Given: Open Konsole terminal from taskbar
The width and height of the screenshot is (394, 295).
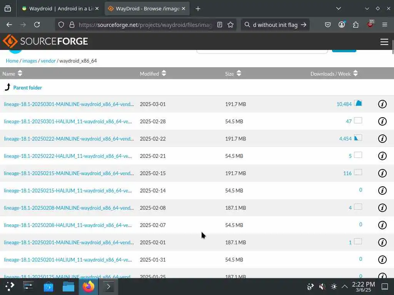Looking at the screenshot, I should click(108, 287).
